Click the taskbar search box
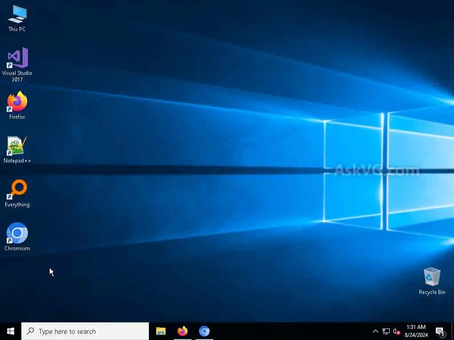454x340 pixels. tap(85, 331)
